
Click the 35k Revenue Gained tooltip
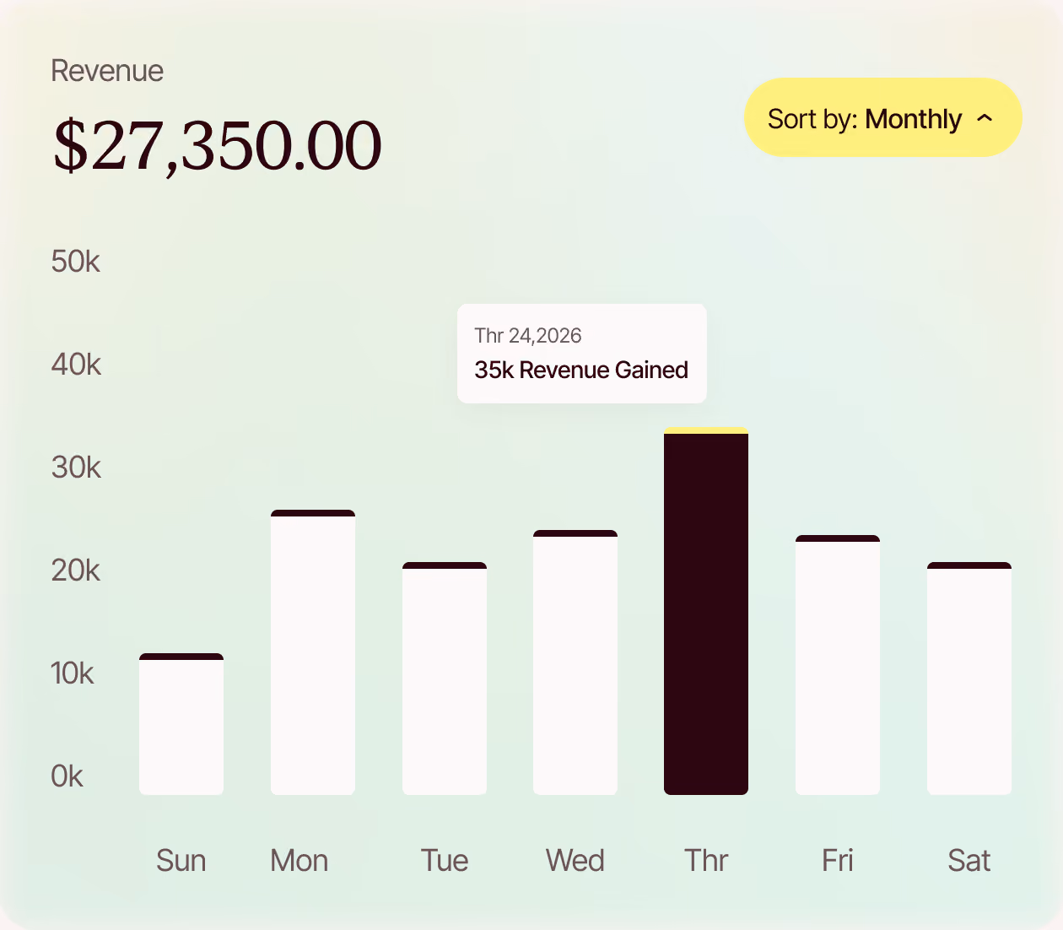[x=582, y=353]
